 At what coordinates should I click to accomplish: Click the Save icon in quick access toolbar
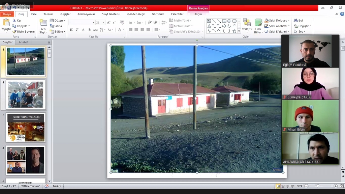pos(9,8)
